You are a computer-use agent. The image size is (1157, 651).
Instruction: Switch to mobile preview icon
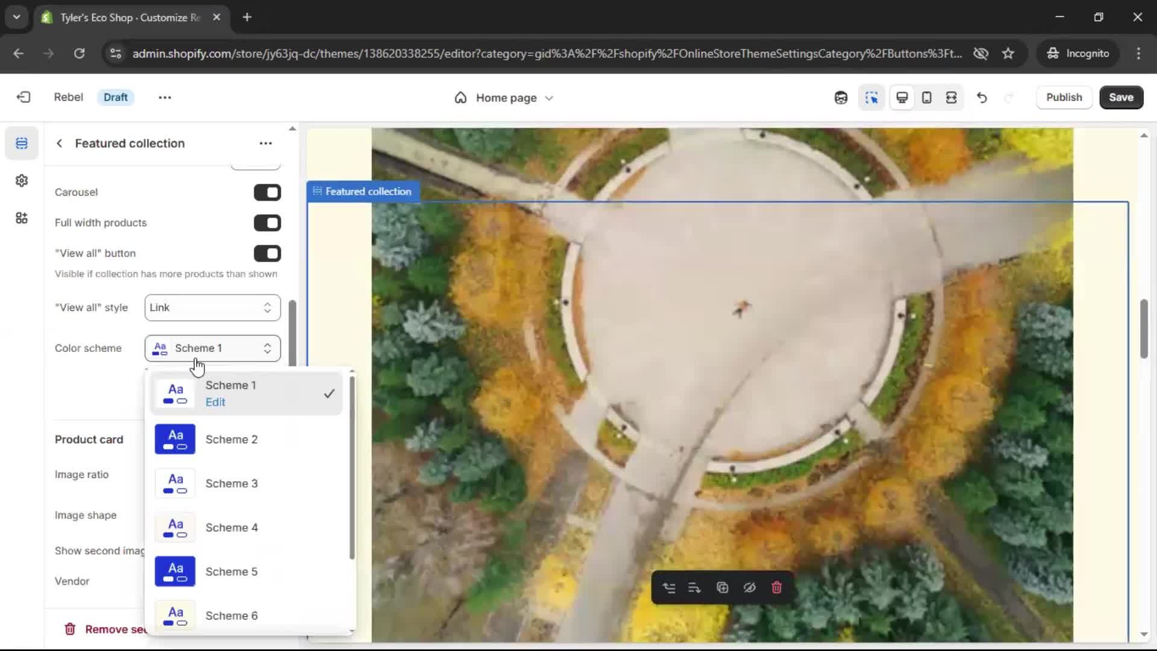(x=927, y=98)
